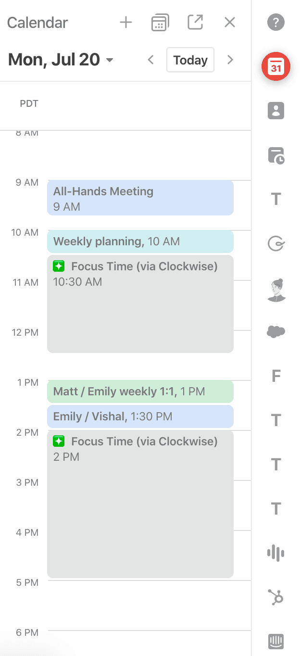This screenshot has width=300, height=656.
Task: Go to next day with right chevron
Action: click(230, 60)
